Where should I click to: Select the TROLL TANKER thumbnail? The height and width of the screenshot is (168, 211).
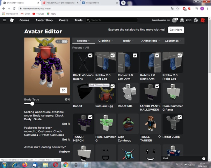(151, 124)
